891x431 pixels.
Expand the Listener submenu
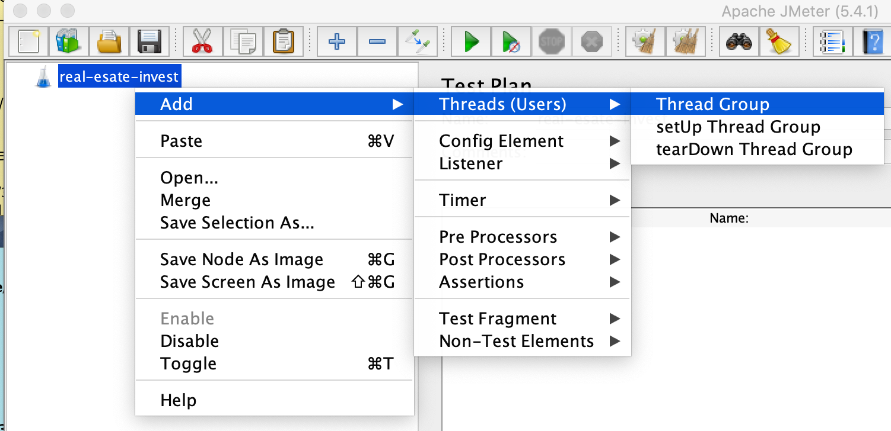523,163
